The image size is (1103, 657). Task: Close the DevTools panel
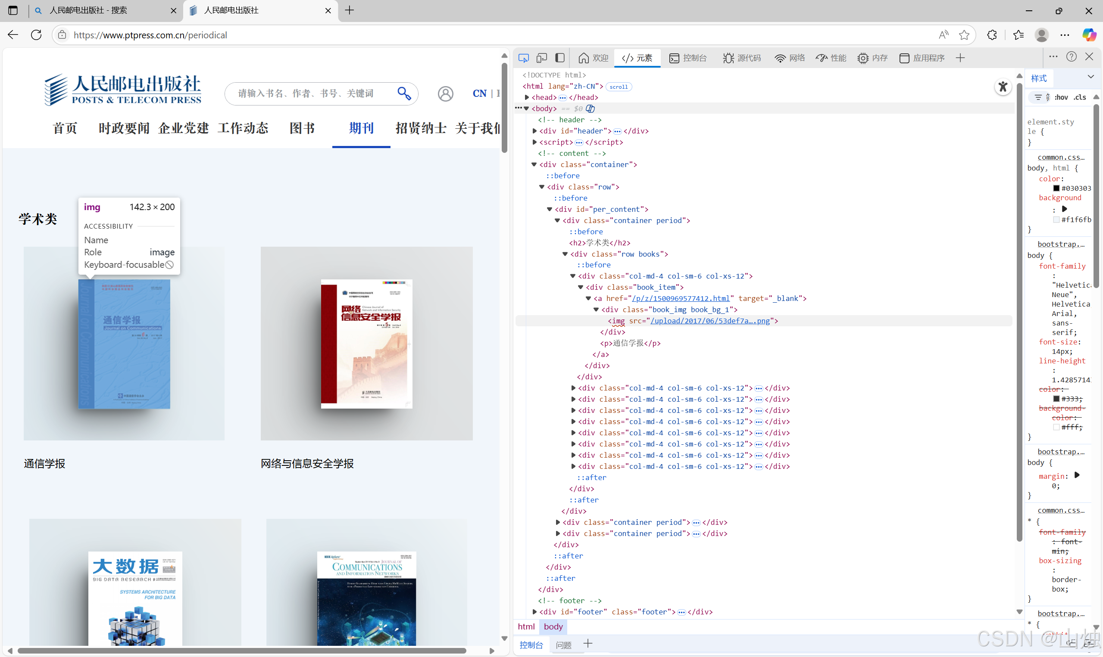coord(1089,57)
